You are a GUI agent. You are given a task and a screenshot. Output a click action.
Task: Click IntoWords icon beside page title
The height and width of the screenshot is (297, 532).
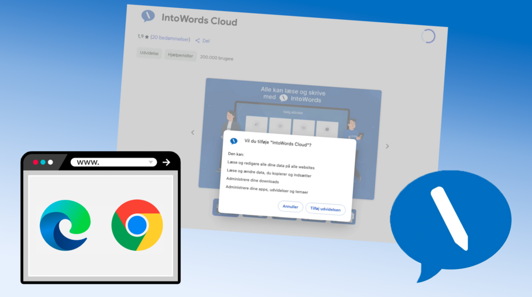tap(148, 16)
